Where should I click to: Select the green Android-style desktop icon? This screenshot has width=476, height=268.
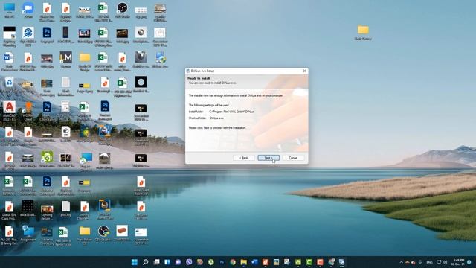pyautogui.click(x=47, y=159)
